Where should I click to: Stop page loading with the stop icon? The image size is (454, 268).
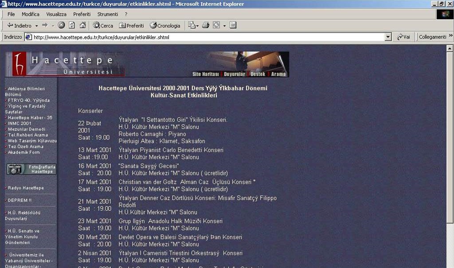pyautogui.click(x=61, y=25)
